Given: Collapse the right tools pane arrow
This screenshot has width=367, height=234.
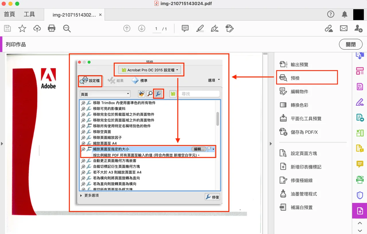Looking at the screenshot, I should point(271,143).
